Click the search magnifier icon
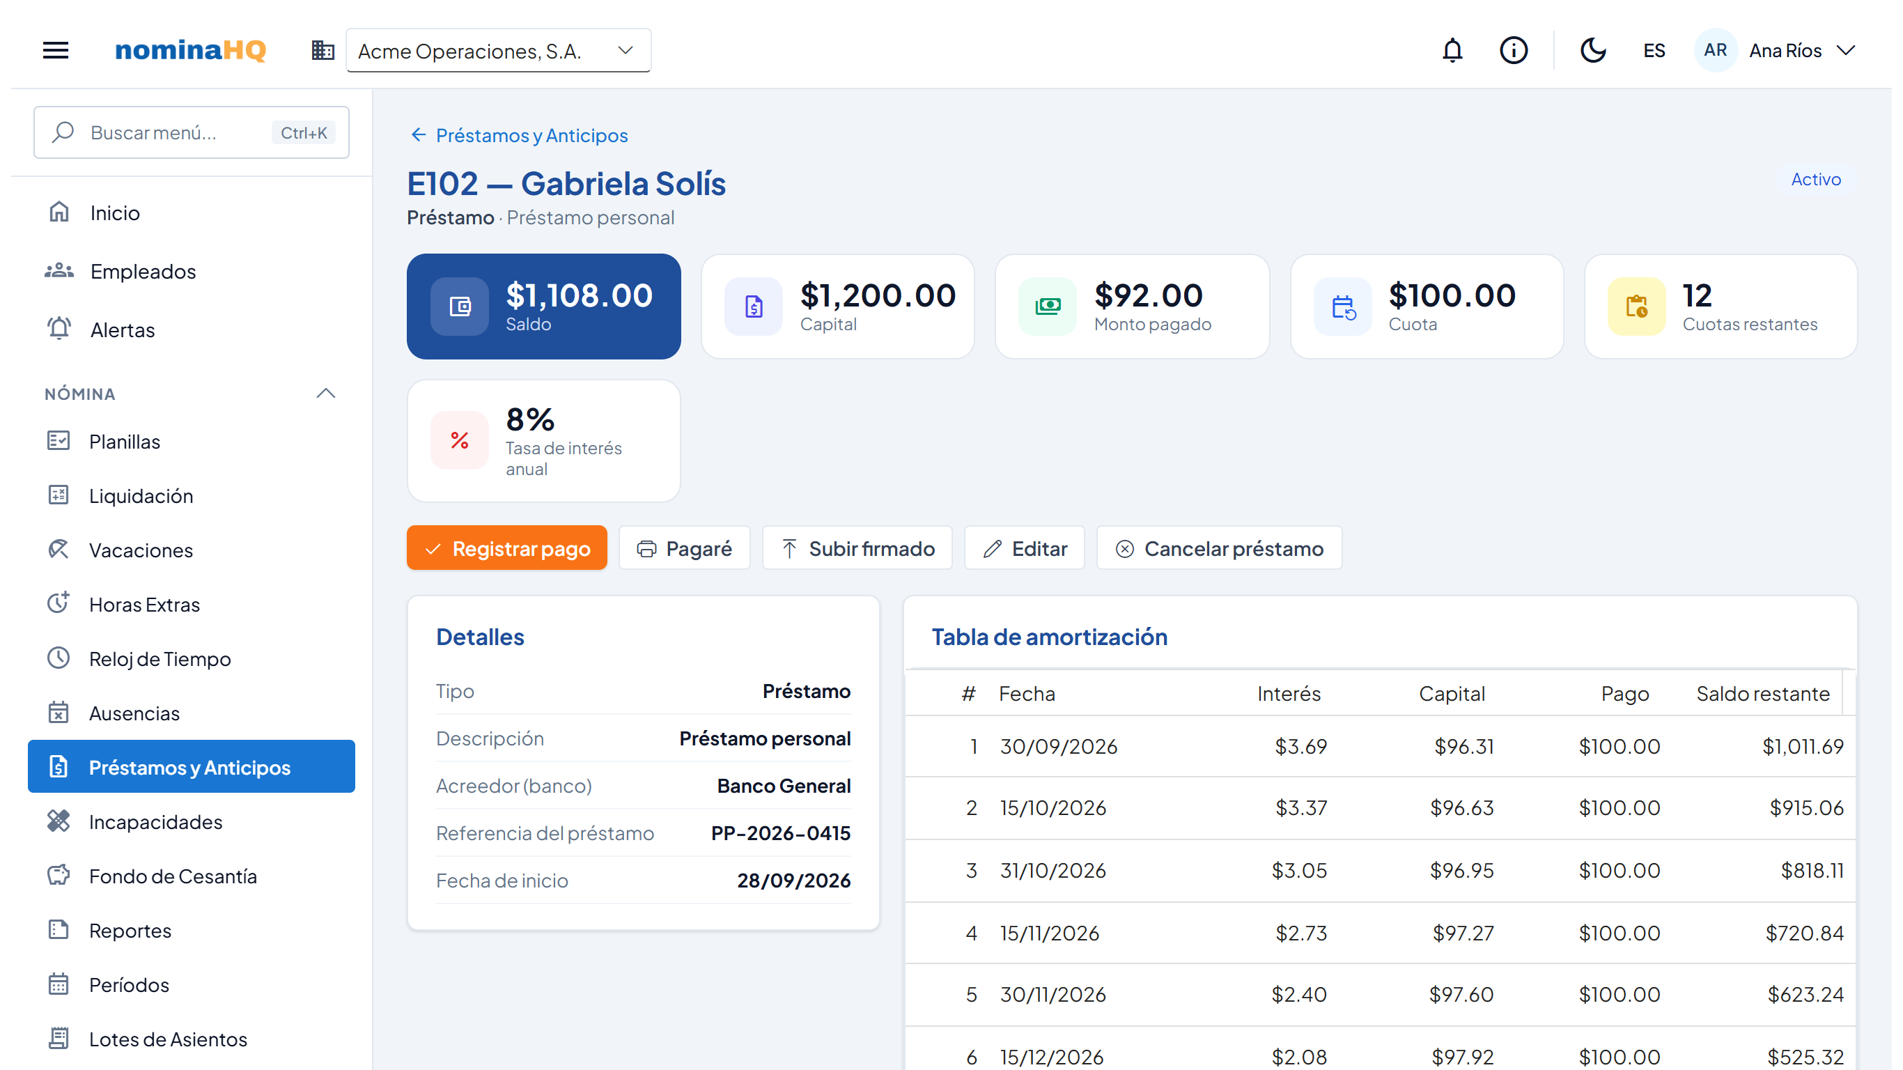 click(63, 132)
